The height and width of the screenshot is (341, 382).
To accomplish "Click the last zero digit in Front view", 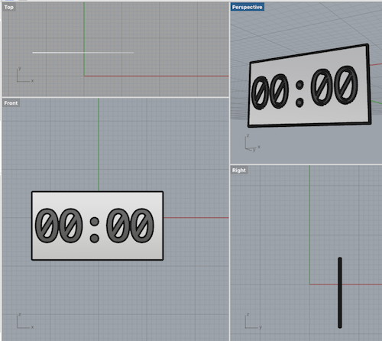I will pyautogui.click(x=142, y=226).
